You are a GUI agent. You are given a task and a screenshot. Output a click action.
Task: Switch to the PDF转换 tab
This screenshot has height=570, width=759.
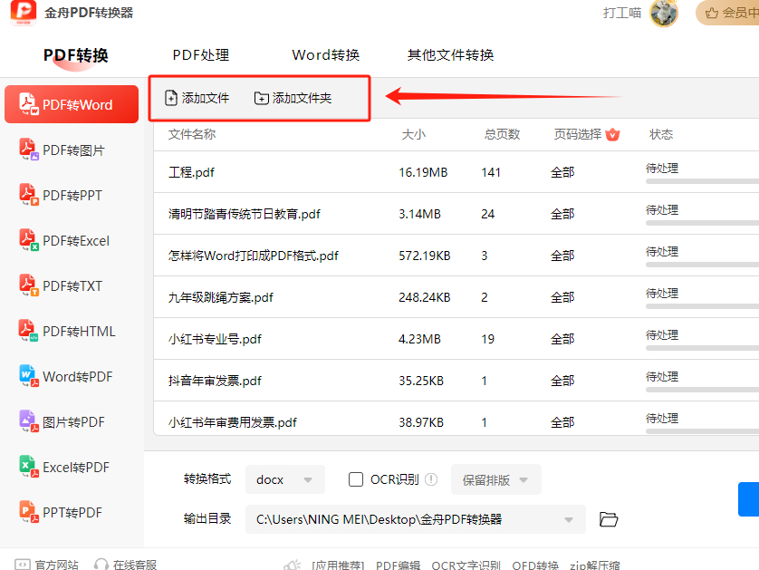[76, 55]
